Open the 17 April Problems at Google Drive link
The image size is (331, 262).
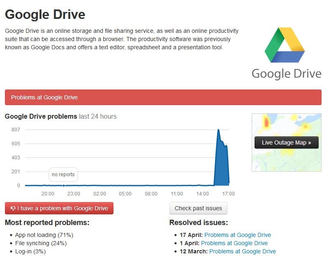pos(237,235)
